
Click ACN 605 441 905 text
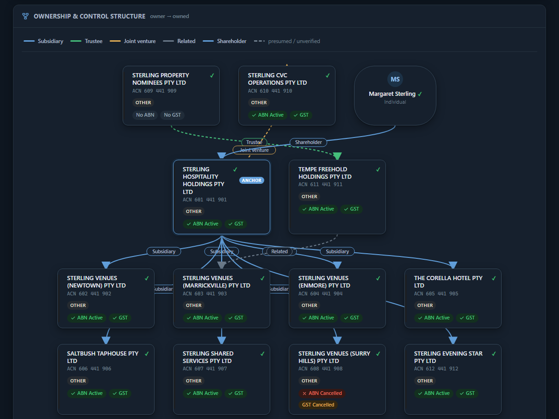436,294
